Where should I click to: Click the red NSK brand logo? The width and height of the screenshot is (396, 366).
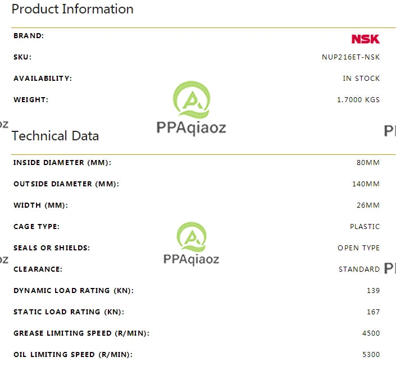click(x=366, y=39)
